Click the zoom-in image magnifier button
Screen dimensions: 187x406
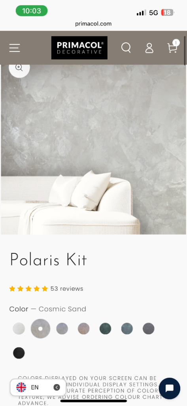click(19, 68)
